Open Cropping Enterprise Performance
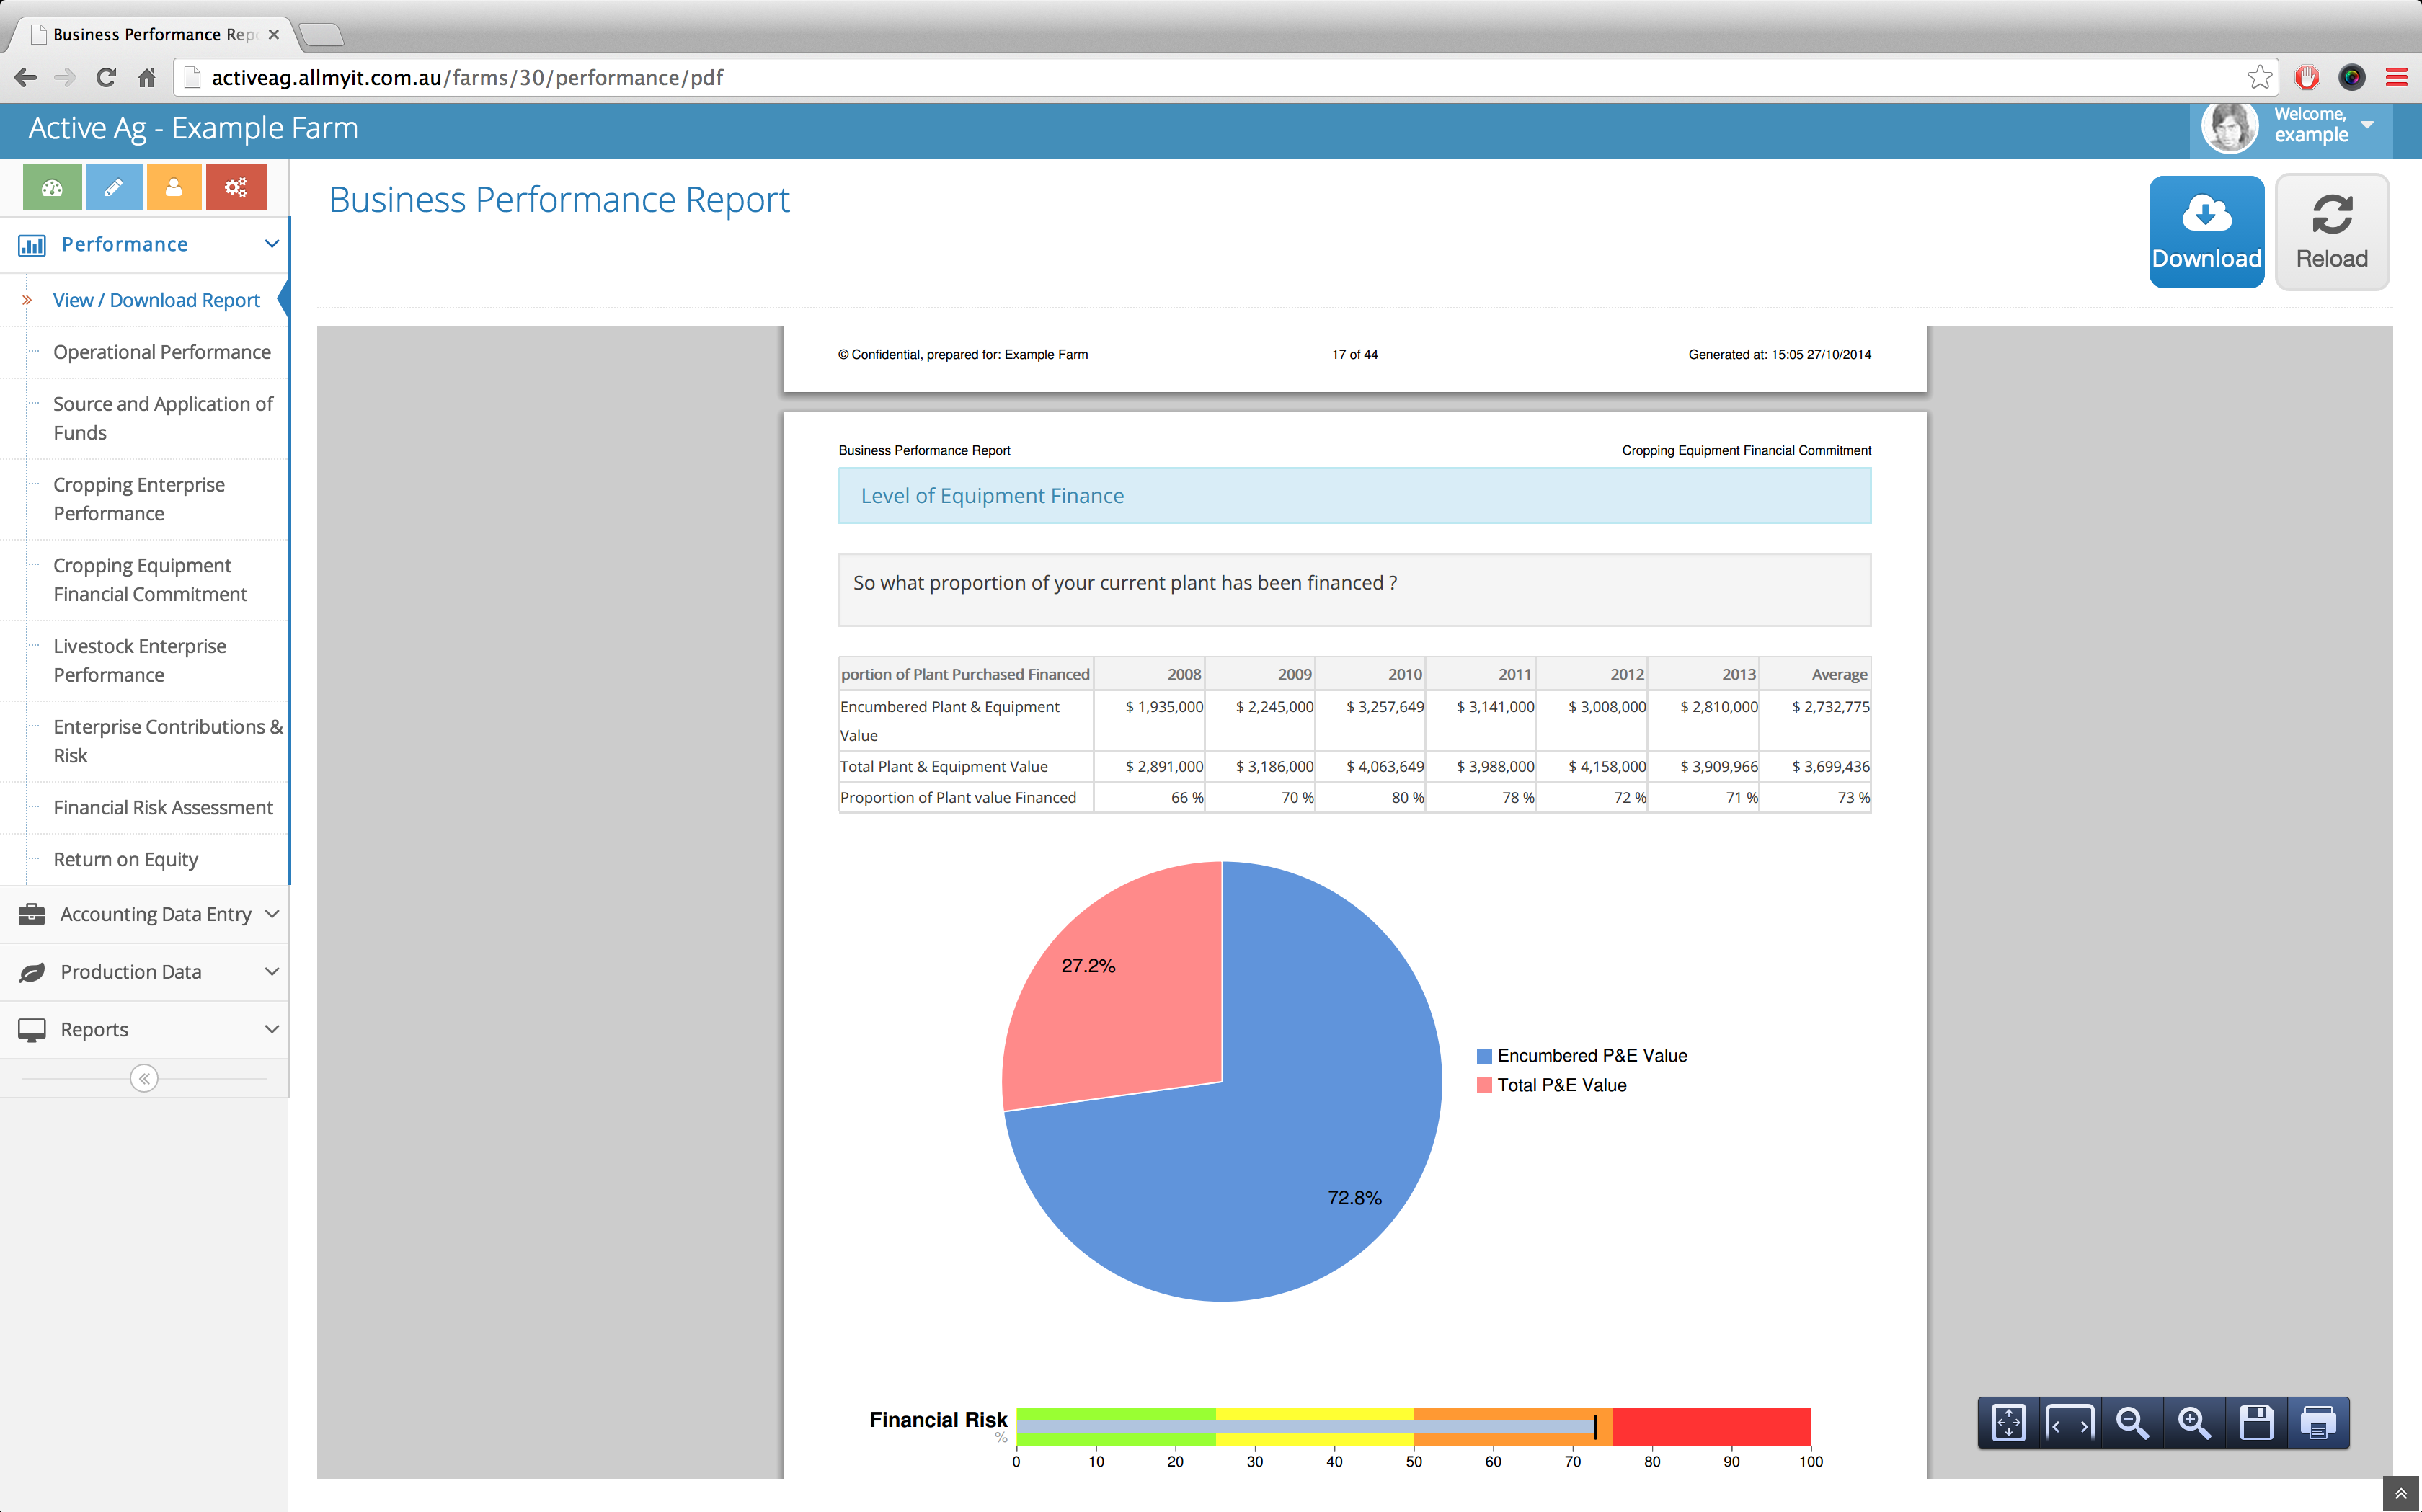This screenshot has width=2422, height=1512. [139, 499]
